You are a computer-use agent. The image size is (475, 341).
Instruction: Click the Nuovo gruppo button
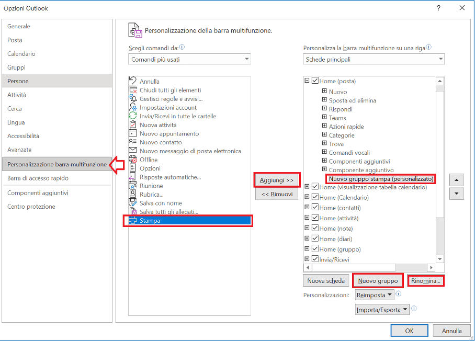(x=378, y=281)
